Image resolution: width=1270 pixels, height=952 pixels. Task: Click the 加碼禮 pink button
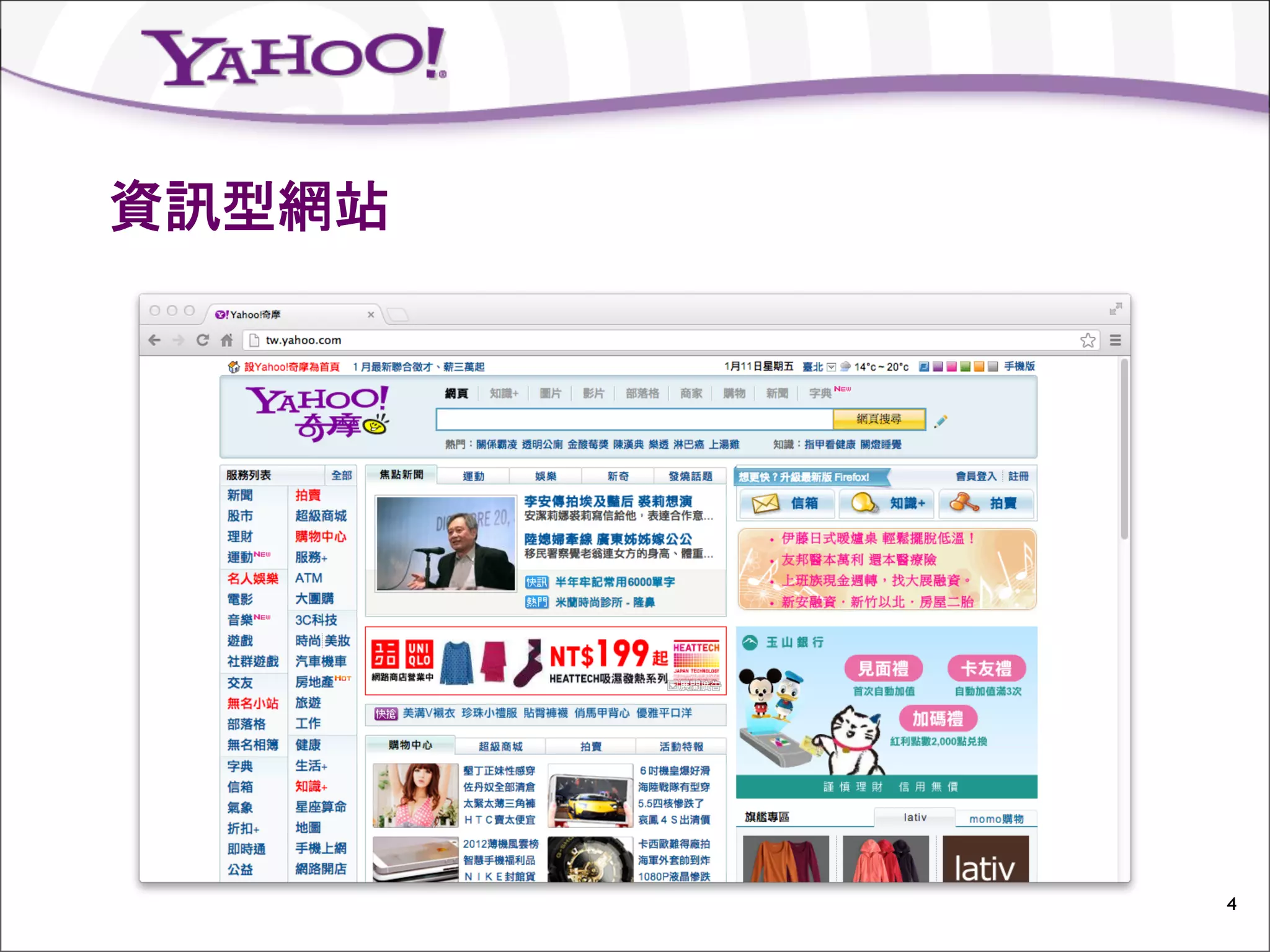[938, 718]
